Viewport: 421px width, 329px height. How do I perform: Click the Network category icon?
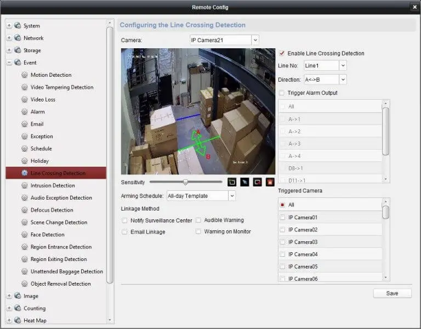click(18, 38)
